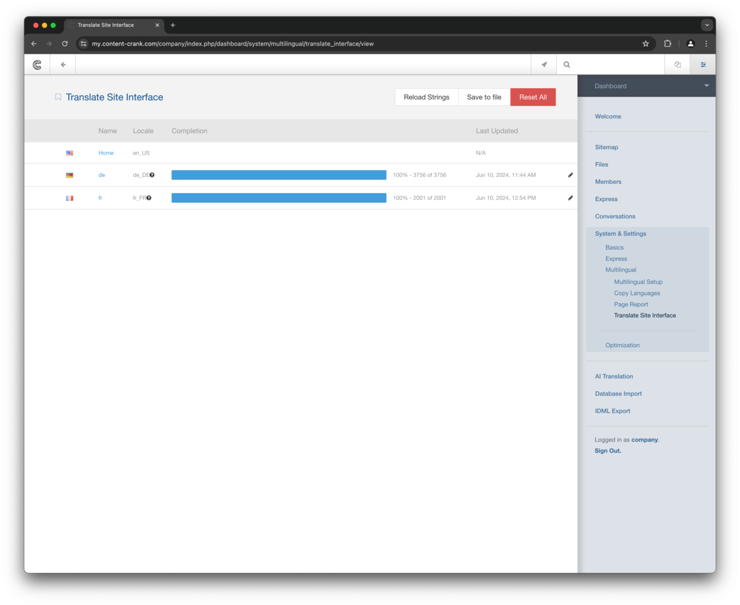This screenshot has height=605, width=740.
Task: Click Reload Strings button
Action: point(427,97)
